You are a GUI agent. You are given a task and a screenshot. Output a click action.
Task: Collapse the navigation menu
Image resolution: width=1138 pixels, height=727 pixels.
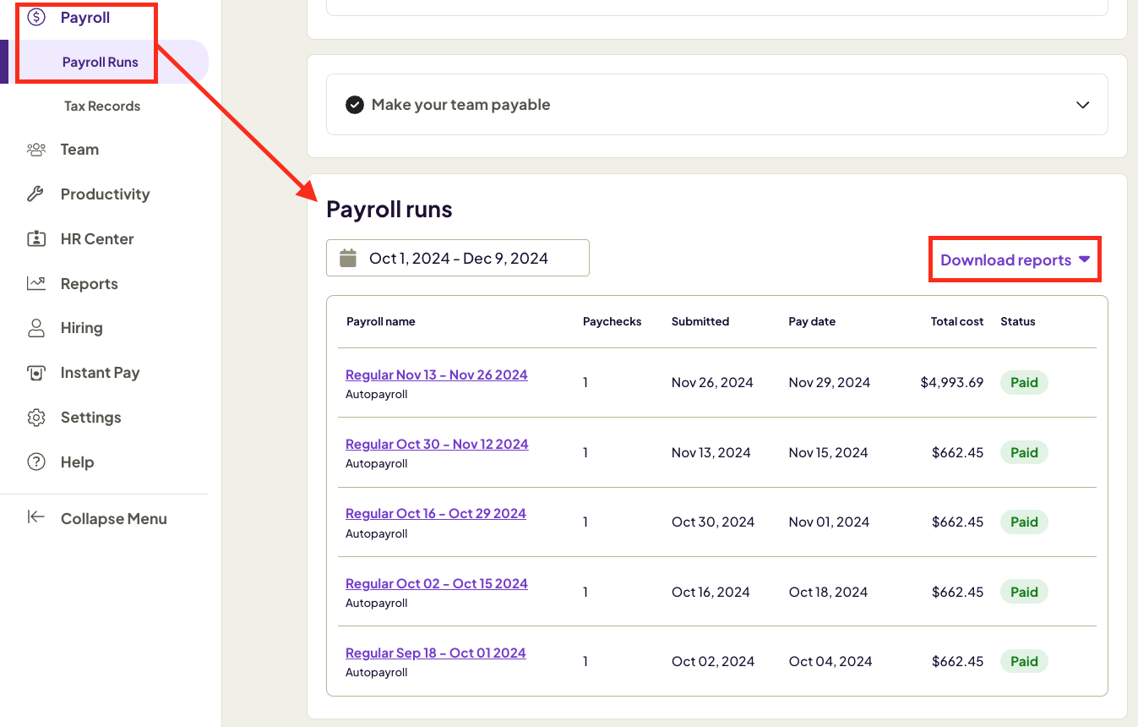point(114,518)
